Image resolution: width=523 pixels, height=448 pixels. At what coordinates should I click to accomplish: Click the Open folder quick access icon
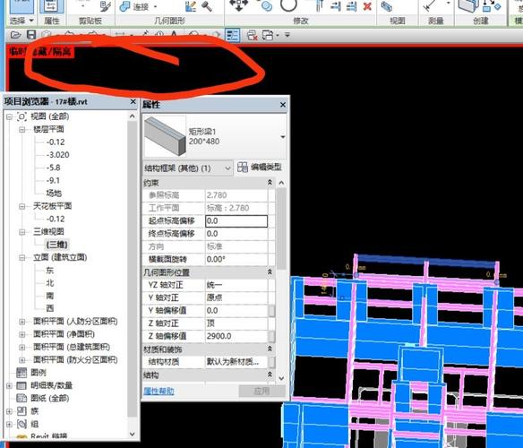(15, 35)
